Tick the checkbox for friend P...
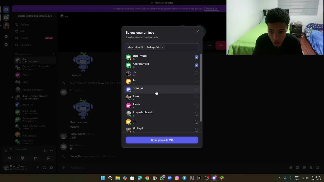 [x=196, y=73]
